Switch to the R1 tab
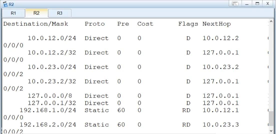Viewport: 276px width, 134px height. tap(13, 13)
